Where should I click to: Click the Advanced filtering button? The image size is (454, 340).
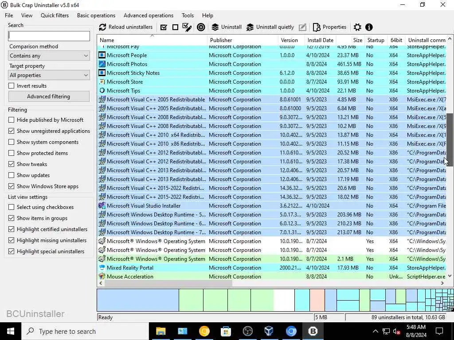pyautogui.click(x=49, y=96)
